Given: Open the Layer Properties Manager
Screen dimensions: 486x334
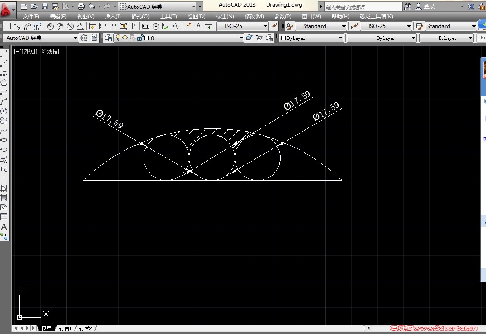Looking at the screenshot, I should pyautogui.click(x=108, y=38).
